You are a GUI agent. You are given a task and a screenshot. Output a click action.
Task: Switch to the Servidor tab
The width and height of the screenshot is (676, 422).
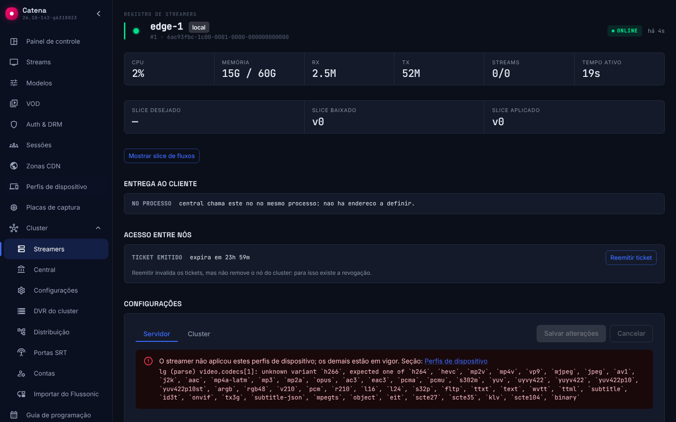(157, 334)
